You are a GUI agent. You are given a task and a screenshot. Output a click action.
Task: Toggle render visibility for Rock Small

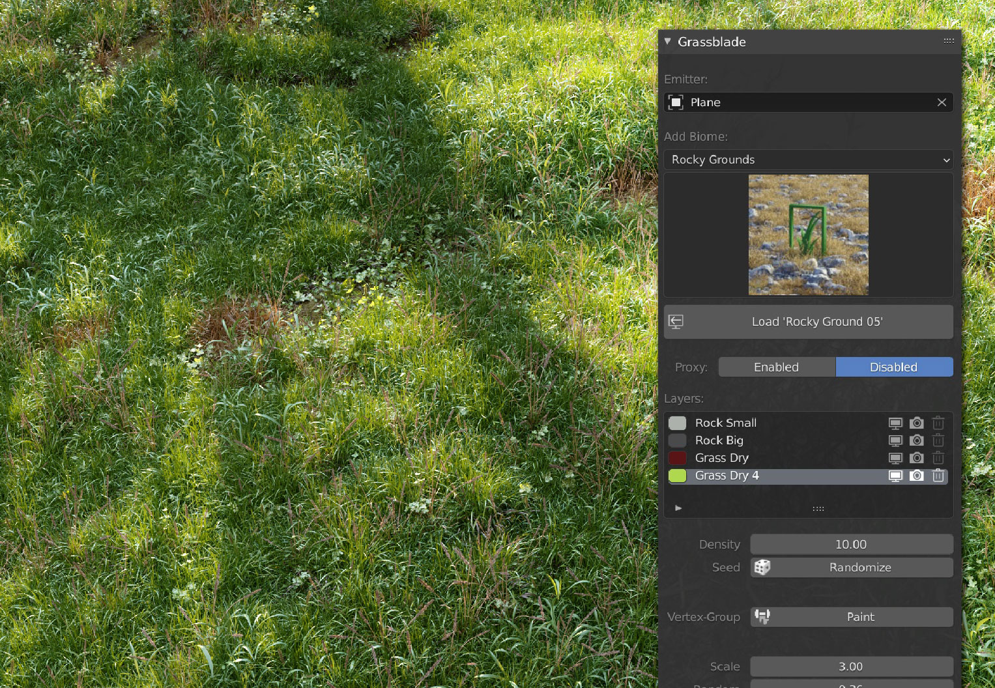(x=917, y=423)
